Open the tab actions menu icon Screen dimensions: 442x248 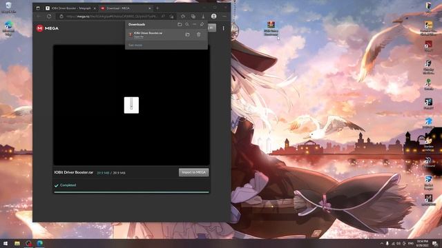point(38,8)
